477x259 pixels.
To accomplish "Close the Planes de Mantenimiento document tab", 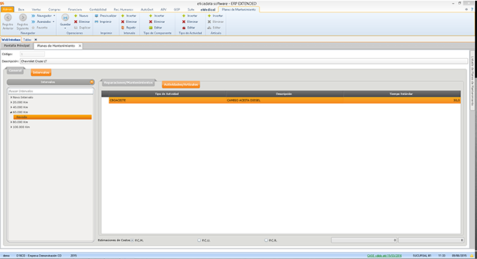I will (x=80, y=45).
